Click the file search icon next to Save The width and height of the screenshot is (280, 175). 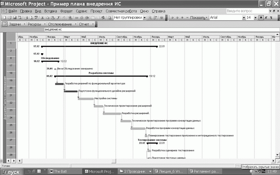click(20, 18)
